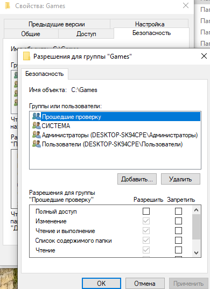The width and height of the screenshot is (210, 289).
Task: Switch to Предыдущие версии tab in Properties window
Action: pyautogui.click(x=57, y=24)
